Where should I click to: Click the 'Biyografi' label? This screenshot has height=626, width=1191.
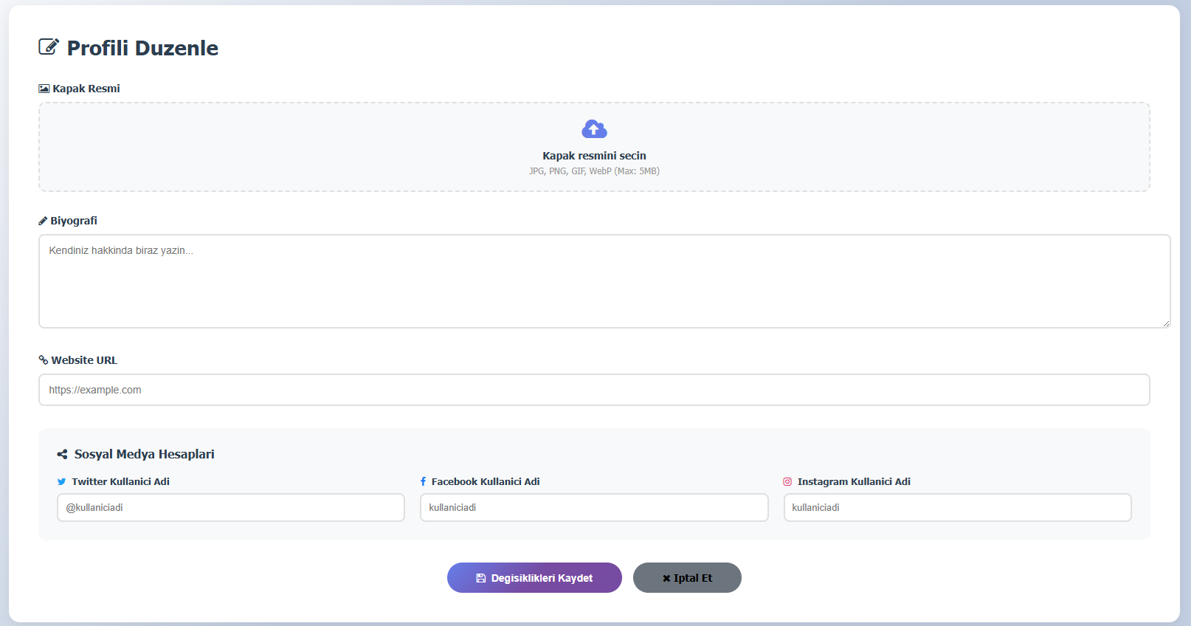(74, 221)
